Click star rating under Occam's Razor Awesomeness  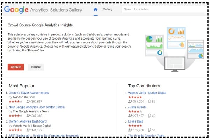click(x=15, y=101)
